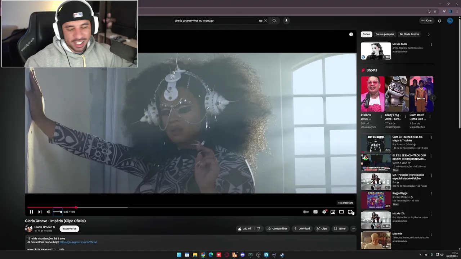Open the Mix de Anitta thumbnail

[376, 51]
